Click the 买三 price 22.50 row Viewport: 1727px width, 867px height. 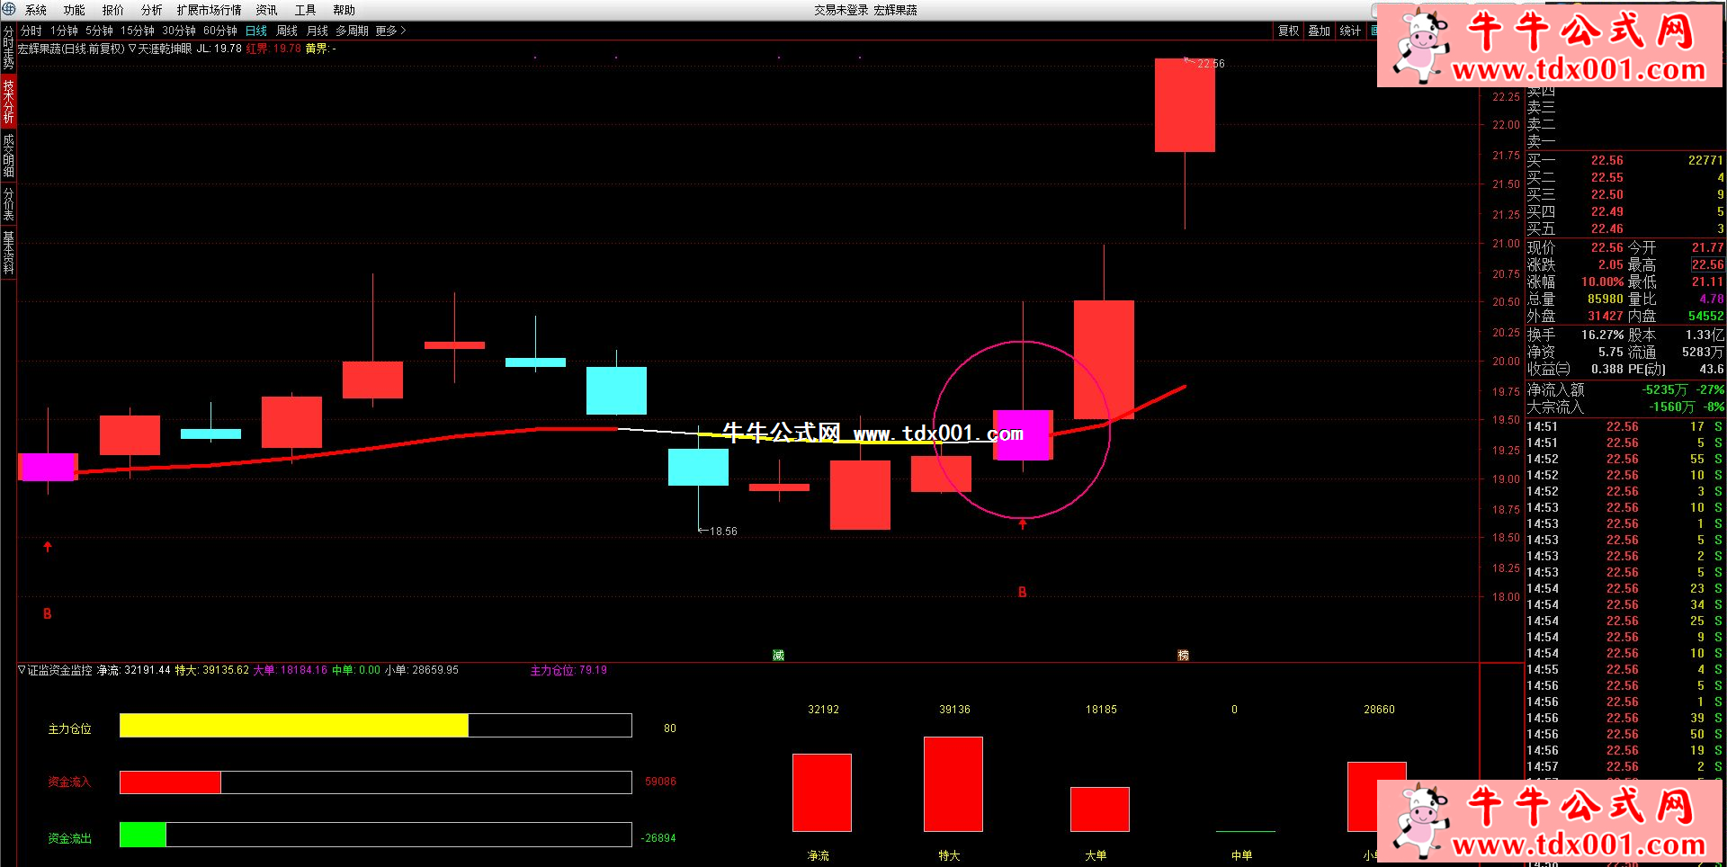click(x=1625, y=194)
